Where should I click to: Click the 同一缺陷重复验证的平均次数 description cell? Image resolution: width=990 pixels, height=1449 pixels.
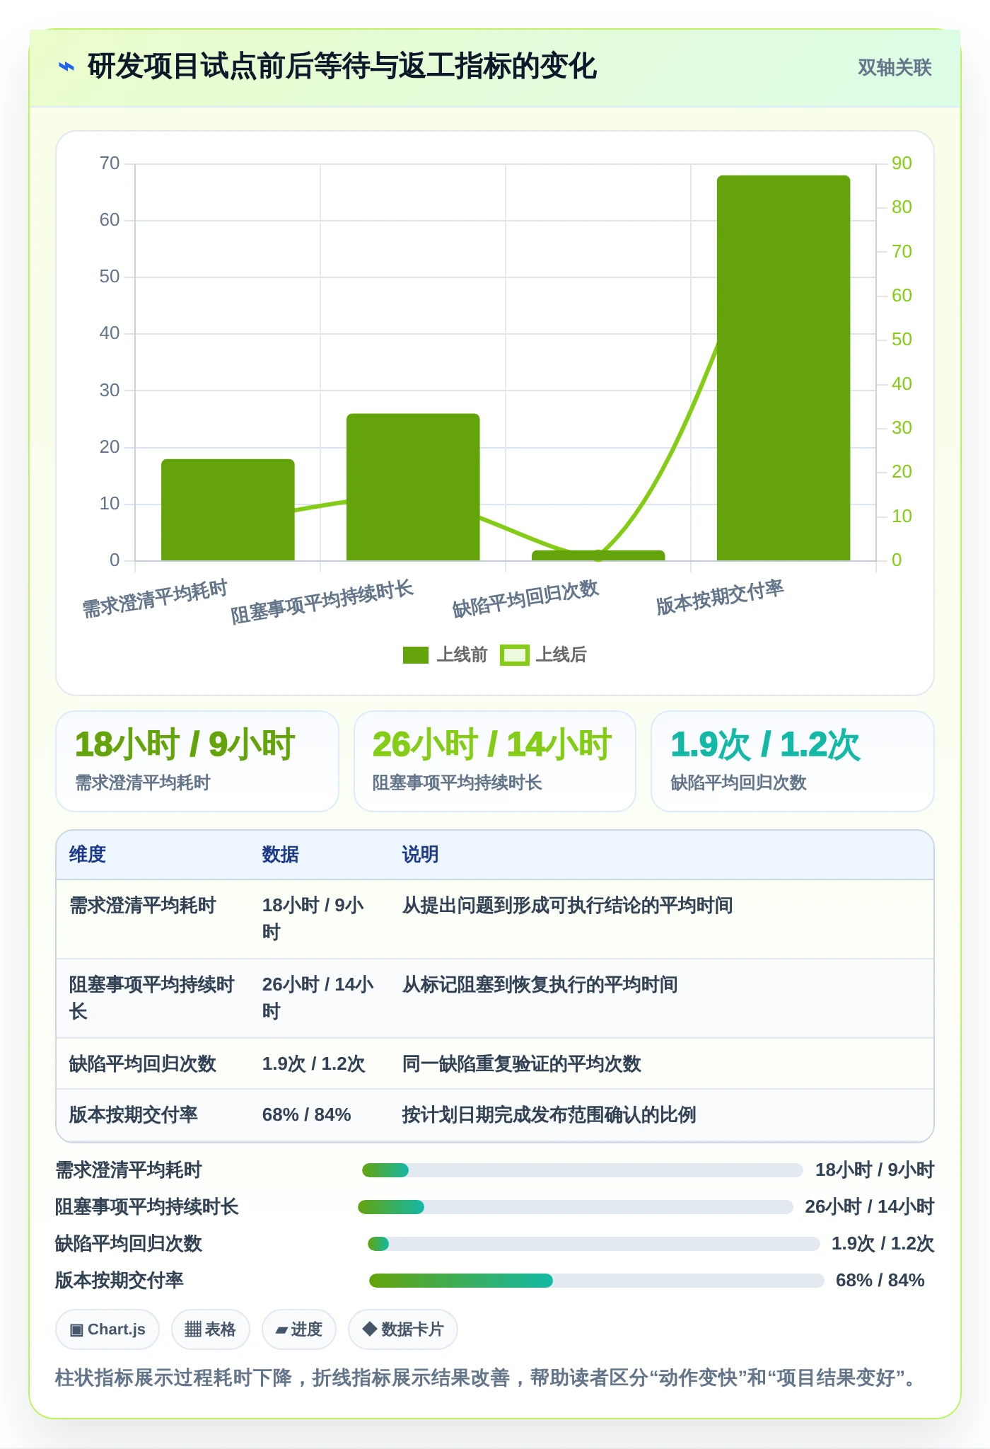point(661,1063)
